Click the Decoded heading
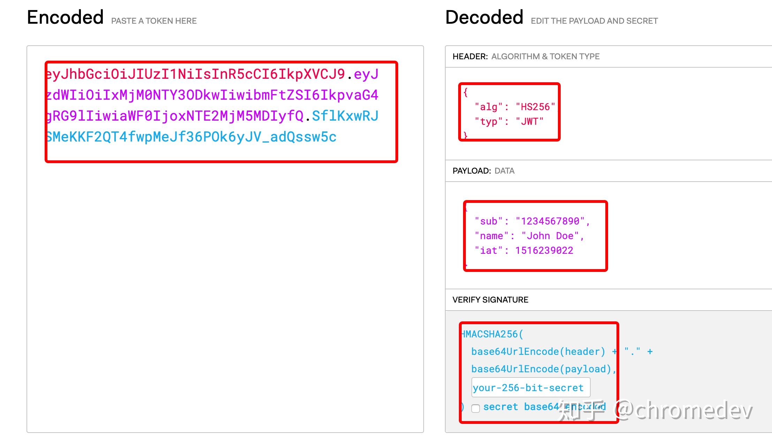 484,17
